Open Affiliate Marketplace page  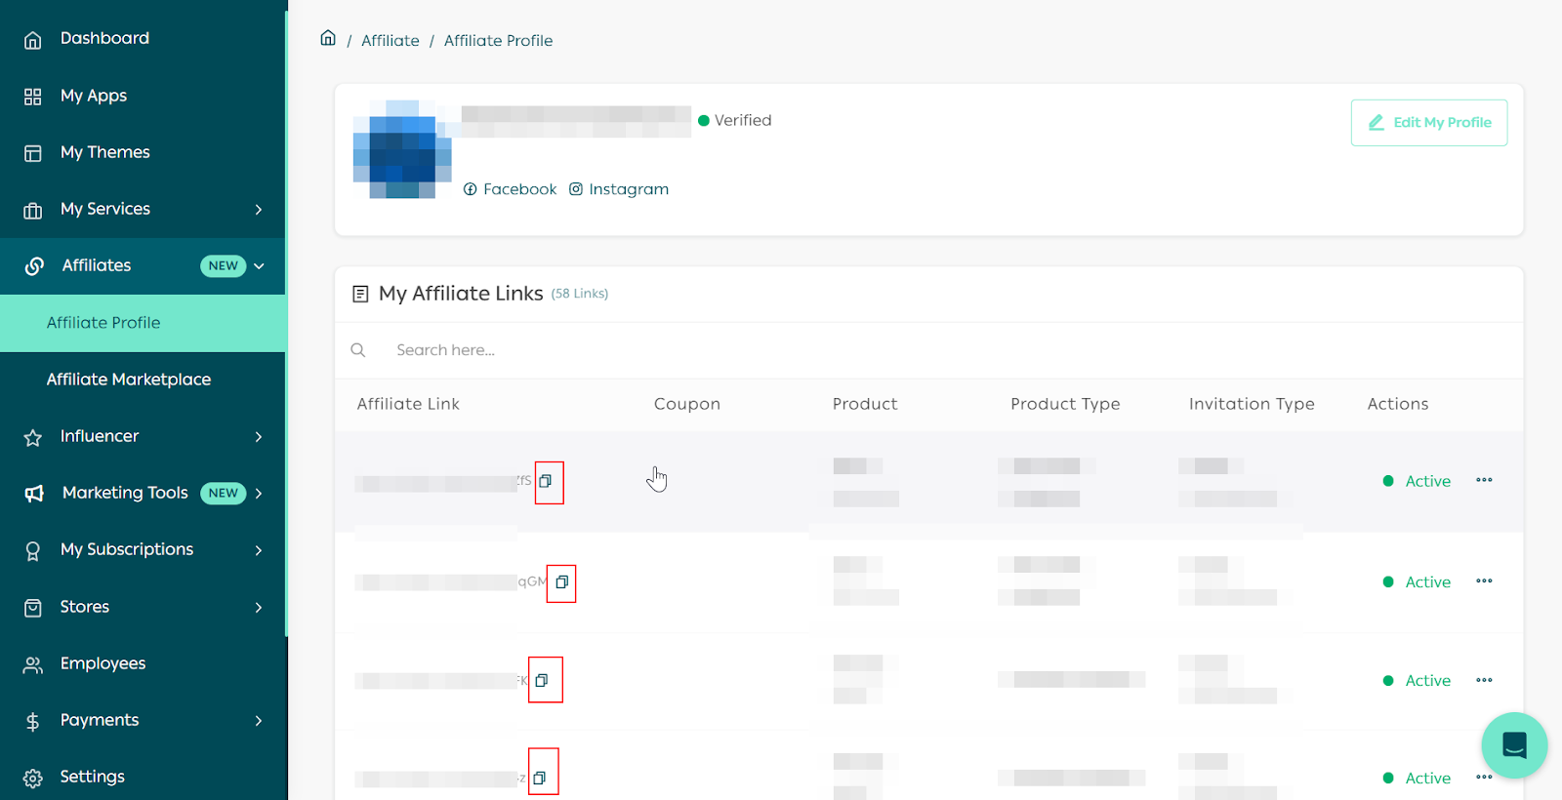pyautogui.click(x=129, y=380)
